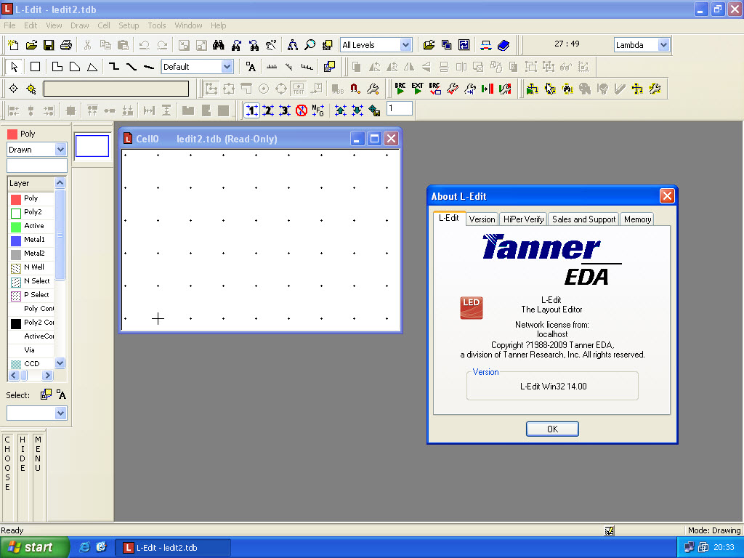Click the layer list scroll right arrow

point(47,376)
